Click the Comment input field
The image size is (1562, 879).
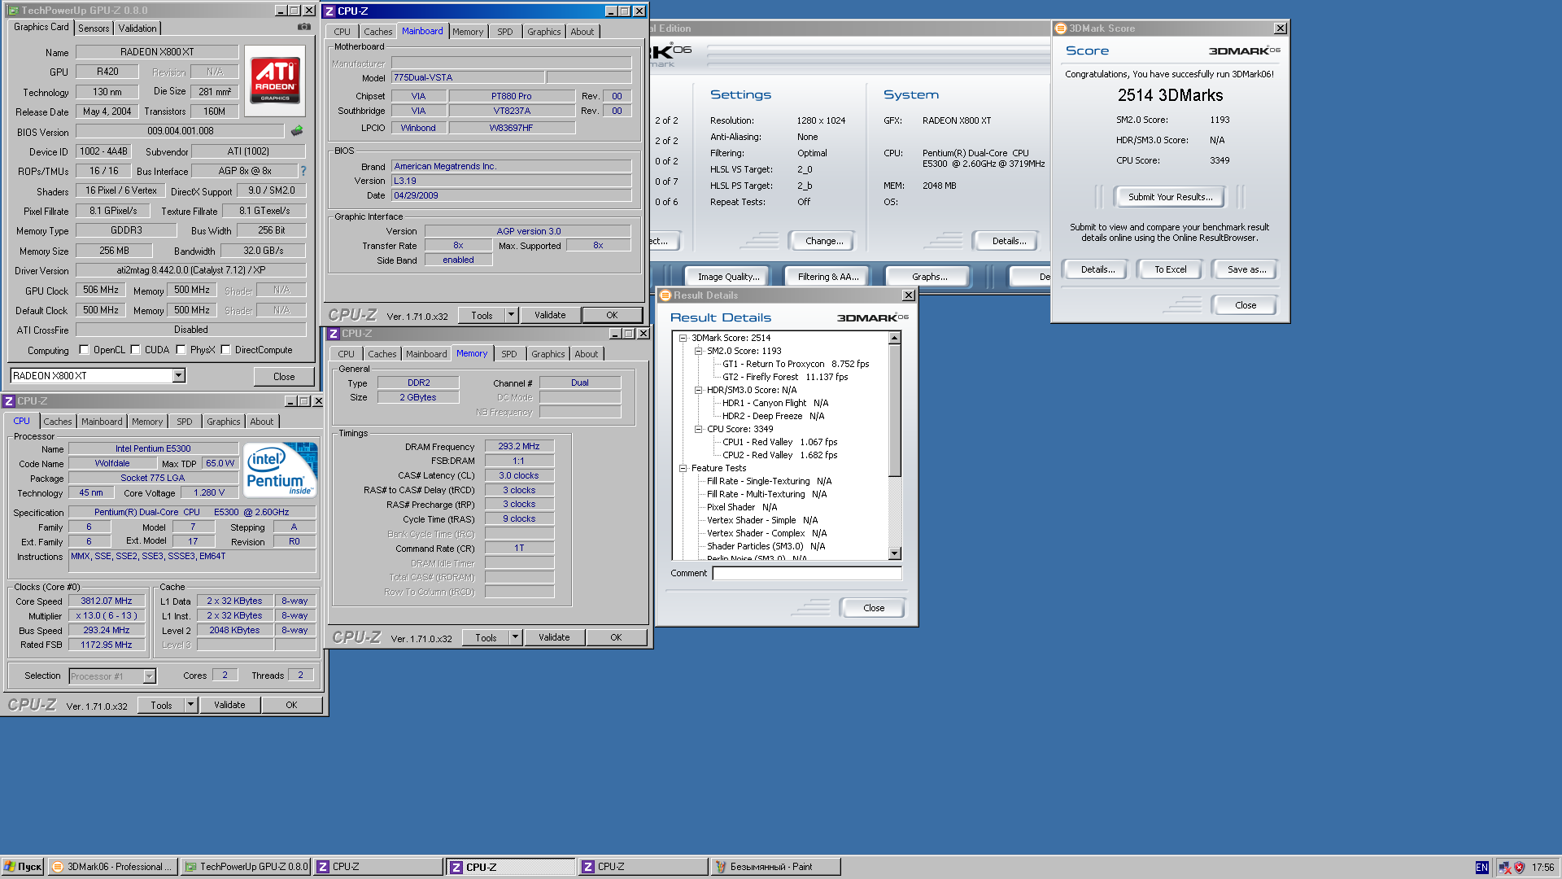click(807, 574)
